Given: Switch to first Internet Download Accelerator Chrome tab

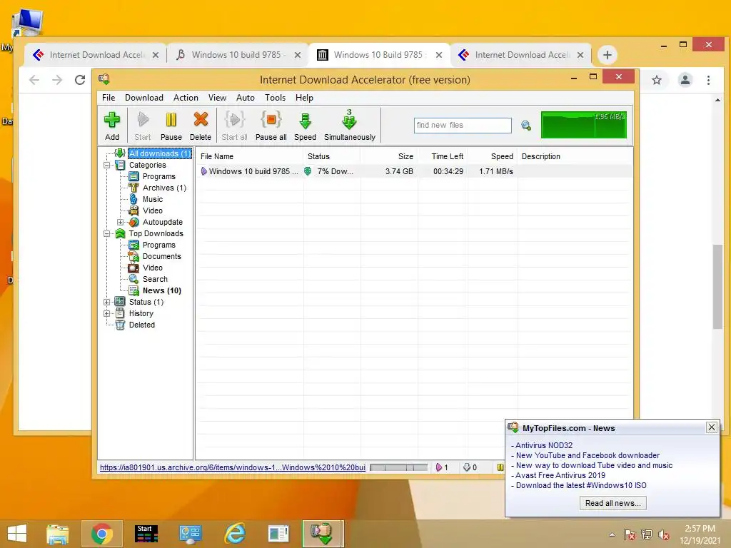Looking at the screenshot, I should [x=95, y=55].
